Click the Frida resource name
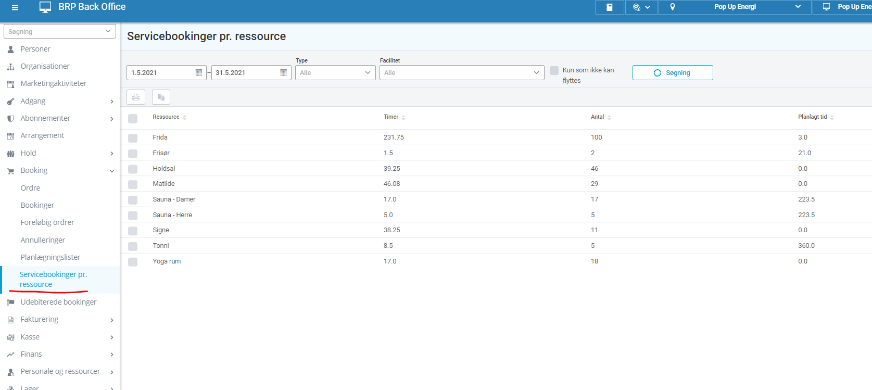 160,137
